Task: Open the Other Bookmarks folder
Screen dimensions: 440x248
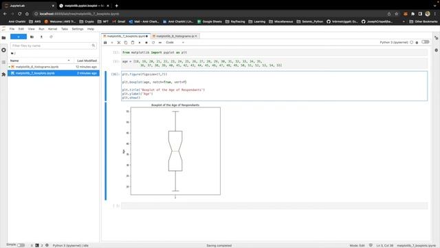Action: (x=423, y=21)
